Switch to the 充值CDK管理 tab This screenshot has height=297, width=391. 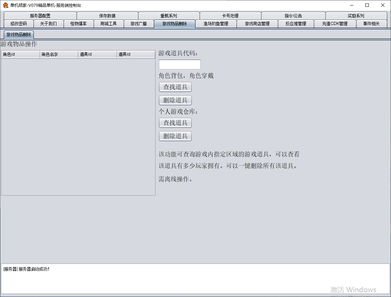(x=335, y=24)
